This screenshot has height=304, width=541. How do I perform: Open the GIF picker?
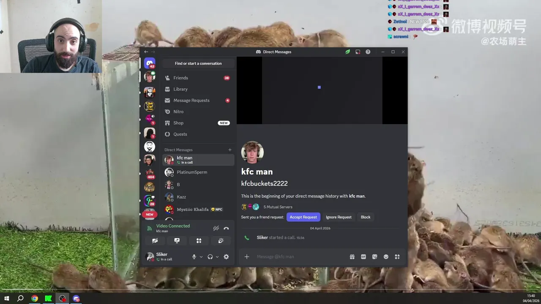(363, 257)
